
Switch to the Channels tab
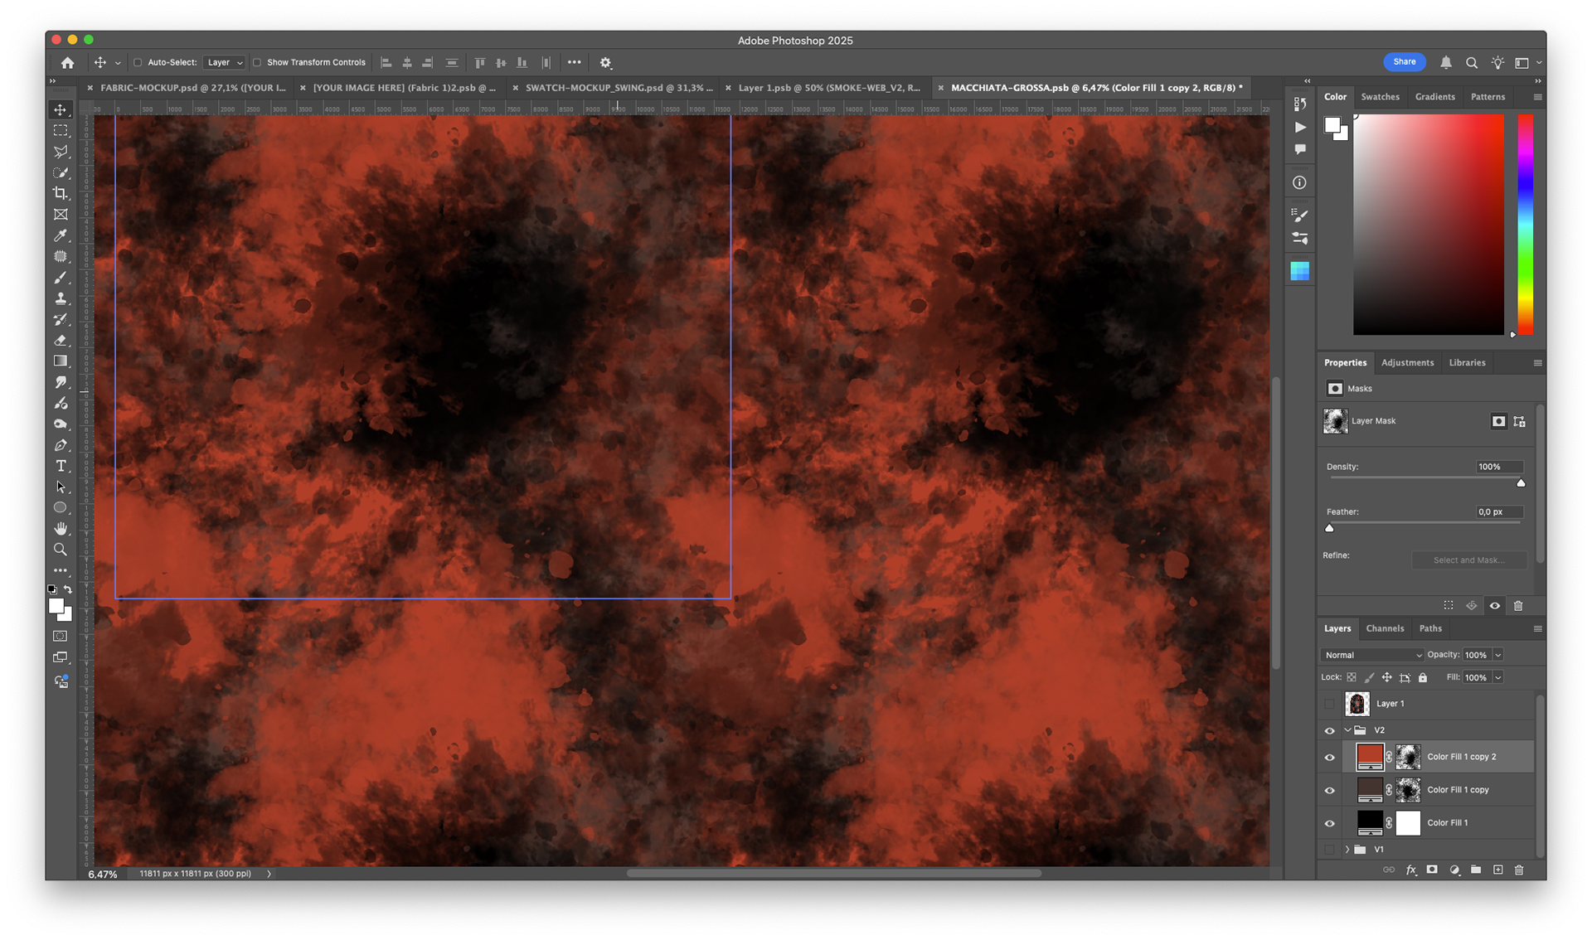[1385, 628]
